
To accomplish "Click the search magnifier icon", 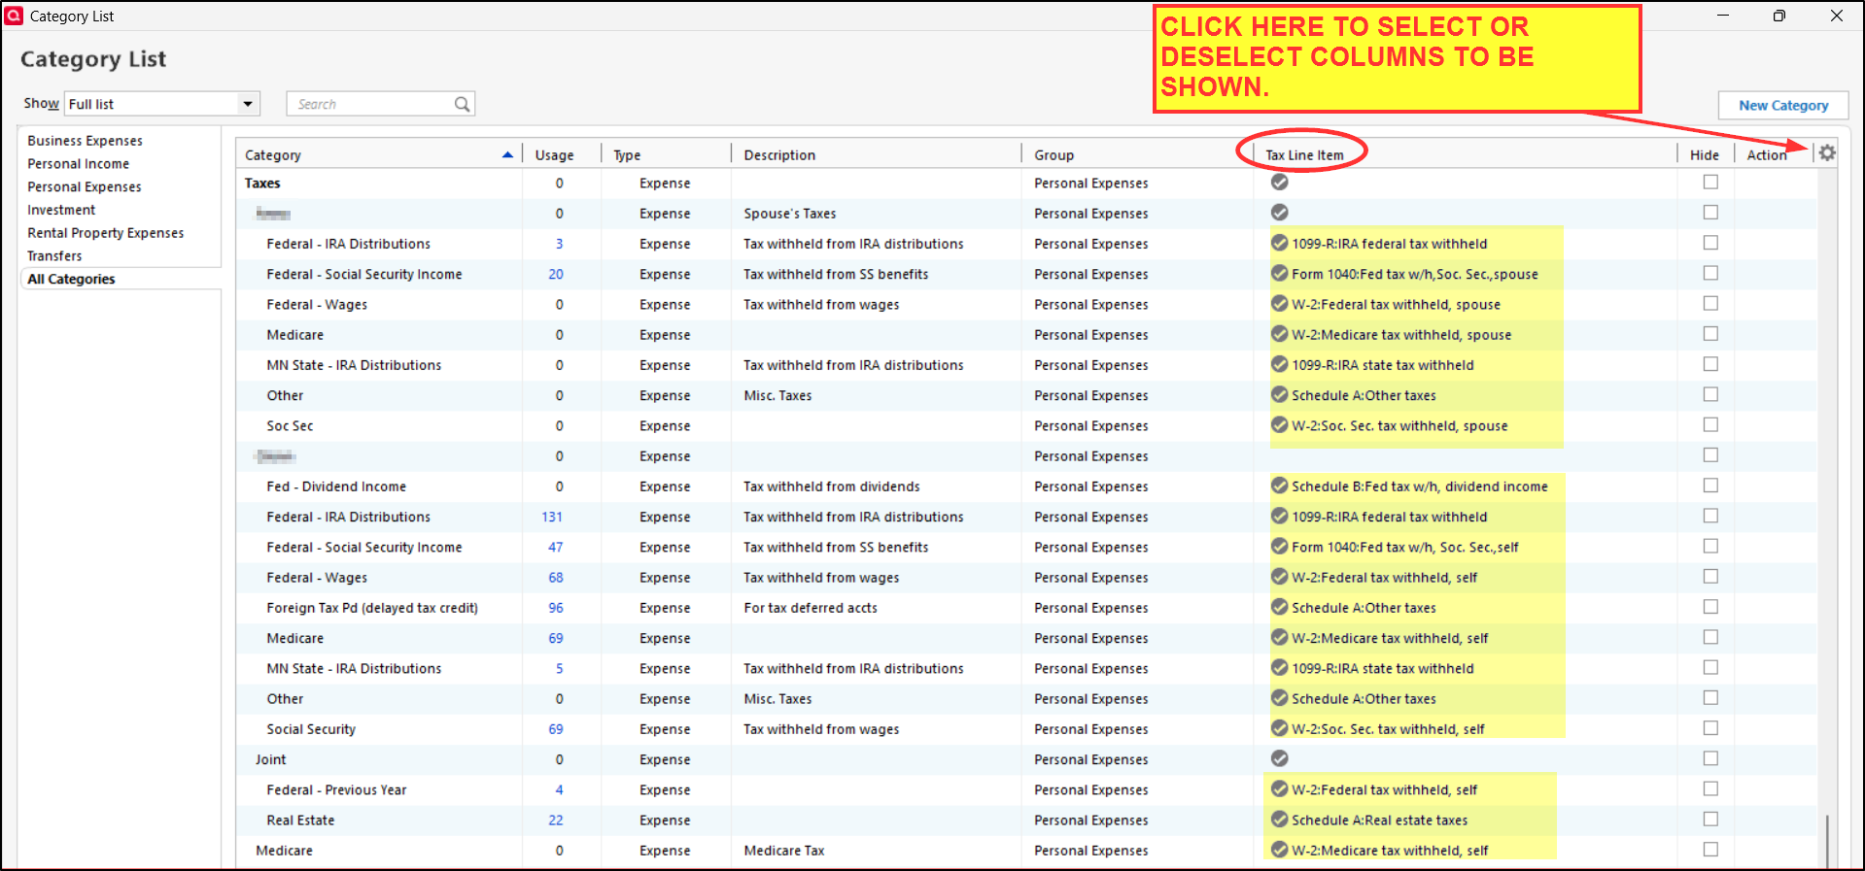I will tap(463, 104).
